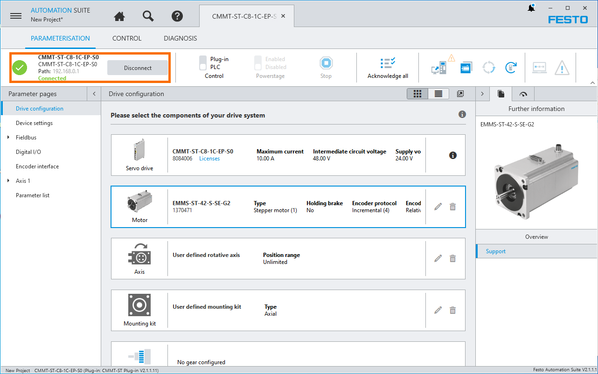Image resolution: width=598 pixels, height=374 pixels.
Task: Click the 'User defined rotative axis' text
Action: coord(206,255)
